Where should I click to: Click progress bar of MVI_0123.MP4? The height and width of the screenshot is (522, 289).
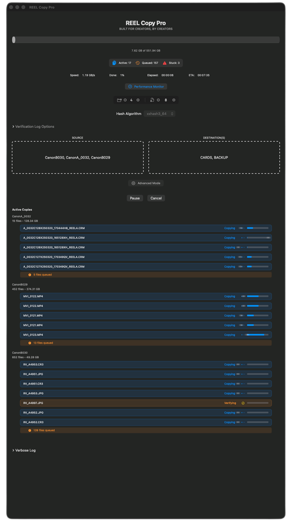(258, 335)
